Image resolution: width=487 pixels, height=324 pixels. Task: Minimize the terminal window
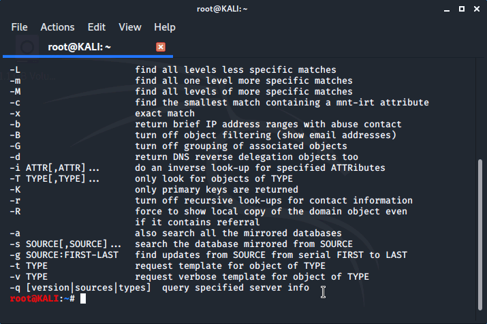(447, 10)
